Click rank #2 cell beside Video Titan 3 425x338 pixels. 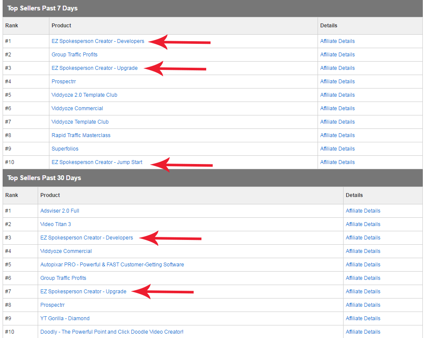point(20,224)
